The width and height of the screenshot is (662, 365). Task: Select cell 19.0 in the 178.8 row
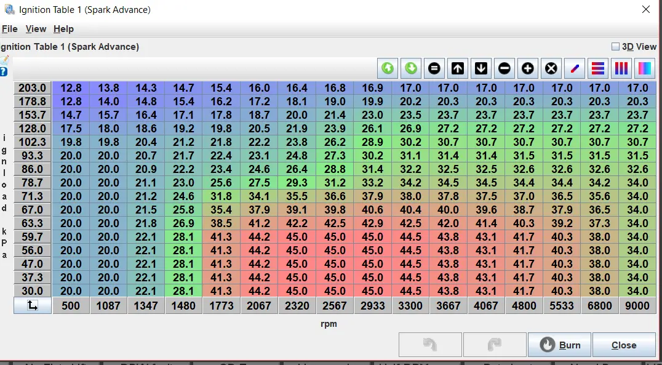[x=335, y=102]
